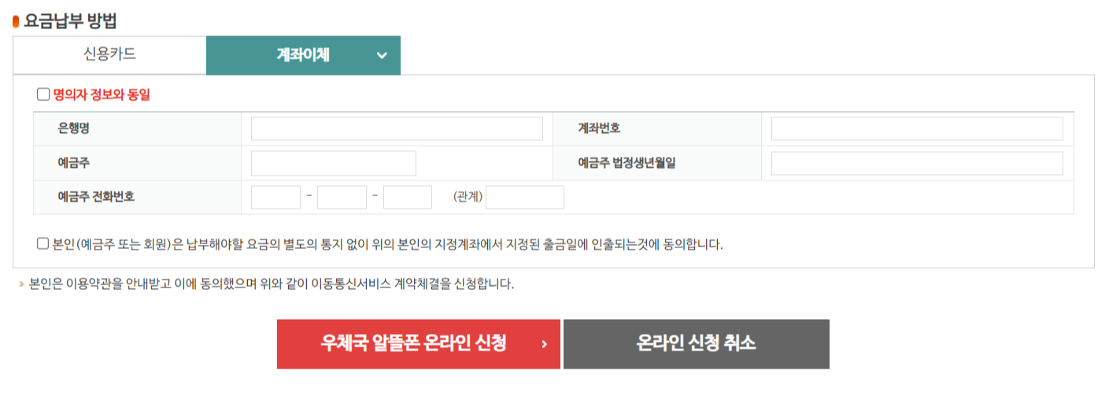The width and height of the screenshot is (1109, 393).
Task: Click the 요금납부 방법 heading
Action: [71, 21]
